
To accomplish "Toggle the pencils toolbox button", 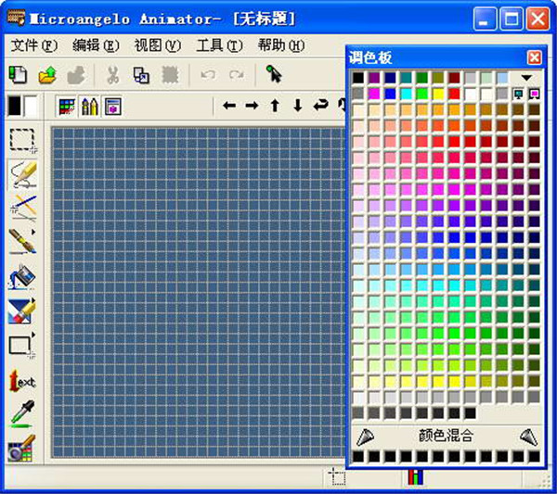I will (89, 106).
